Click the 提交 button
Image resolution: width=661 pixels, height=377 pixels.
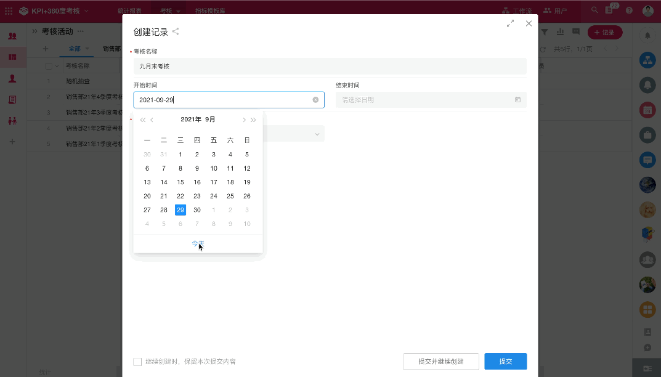click(x=505, y=362)
